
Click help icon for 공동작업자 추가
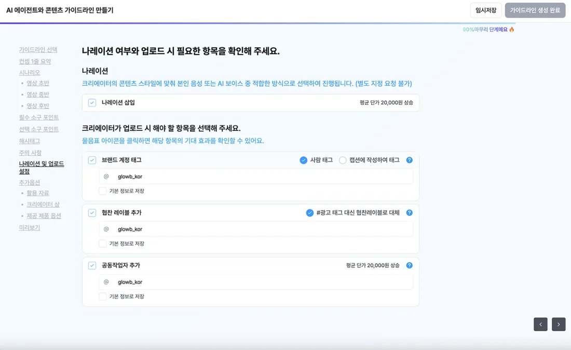[410, 265]
